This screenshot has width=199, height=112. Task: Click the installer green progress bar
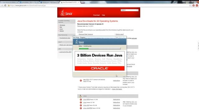point(100,49)
